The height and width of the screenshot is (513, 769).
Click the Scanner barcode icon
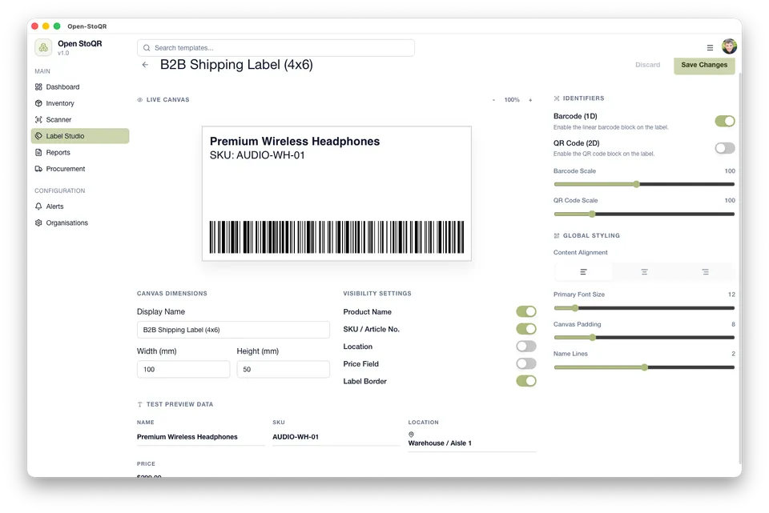pos(38,119)
